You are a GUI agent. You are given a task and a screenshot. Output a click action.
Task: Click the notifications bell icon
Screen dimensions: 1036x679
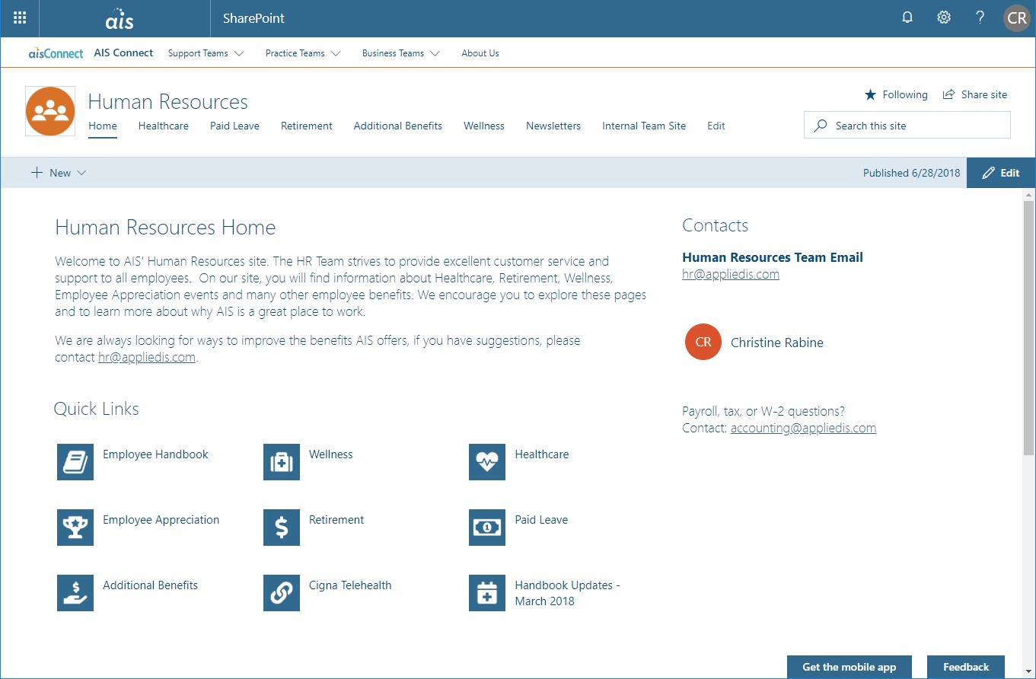pos(907,16)
